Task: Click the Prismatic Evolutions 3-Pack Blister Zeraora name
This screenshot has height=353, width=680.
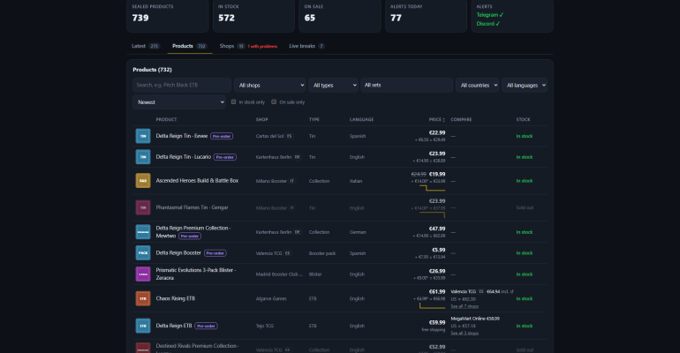Action: click(x=196, y=274)
